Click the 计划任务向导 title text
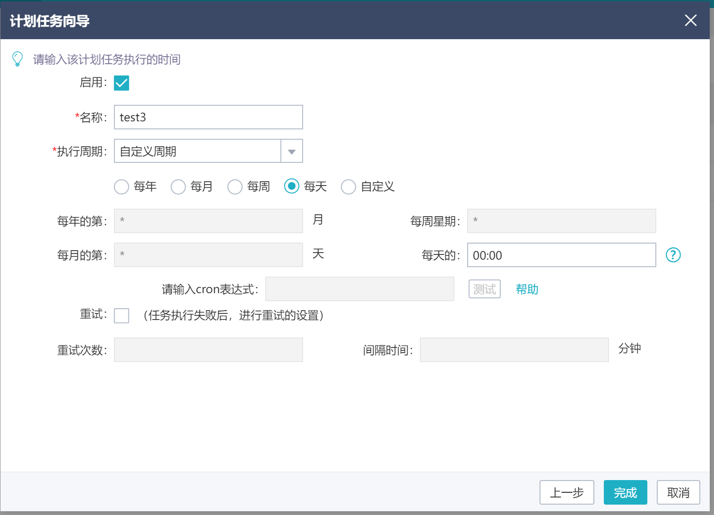 50,21
